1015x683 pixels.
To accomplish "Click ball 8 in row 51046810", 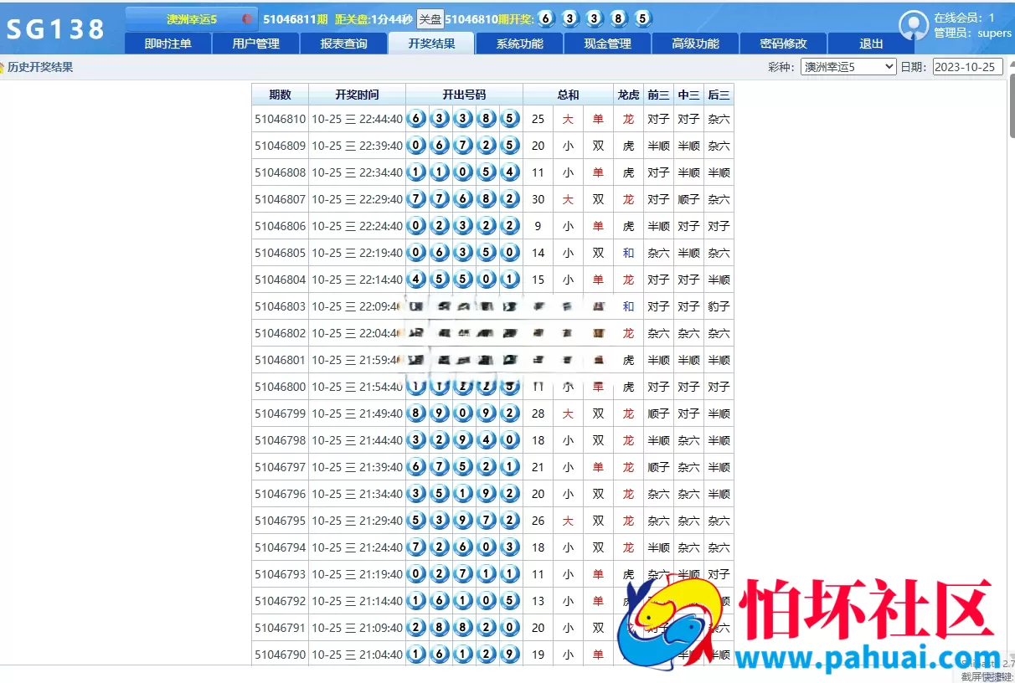I will click(x=487, y=119).
